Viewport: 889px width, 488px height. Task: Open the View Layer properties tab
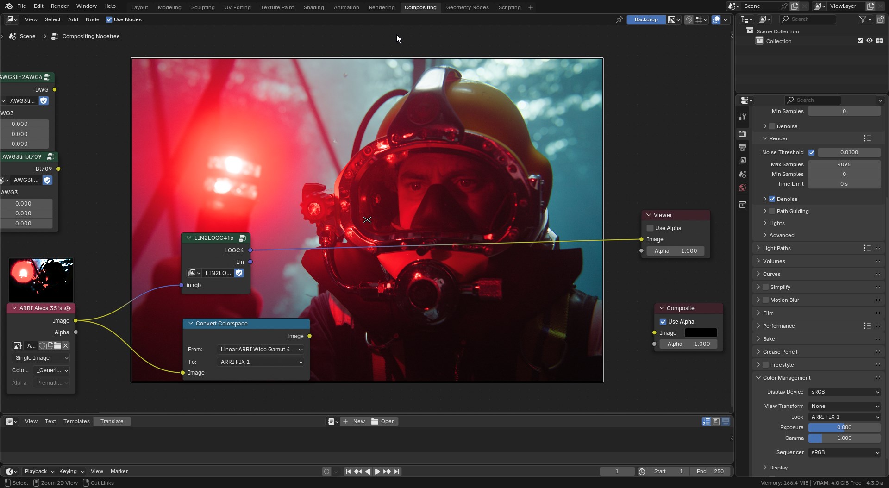coord(743,161)
